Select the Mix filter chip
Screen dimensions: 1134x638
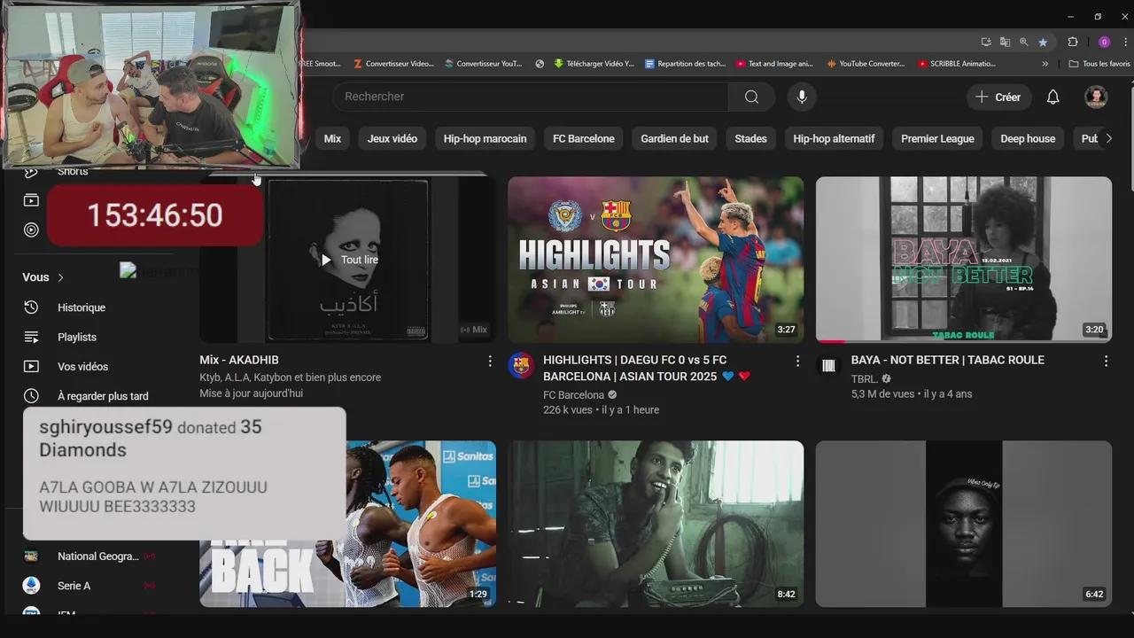click(x=332, y=138)
